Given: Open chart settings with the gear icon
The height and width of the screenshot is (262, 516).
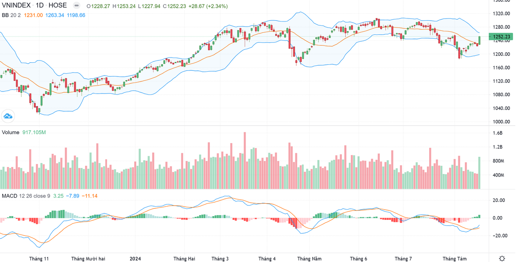Looking at the screenshot, I should (x=502, y=258).
